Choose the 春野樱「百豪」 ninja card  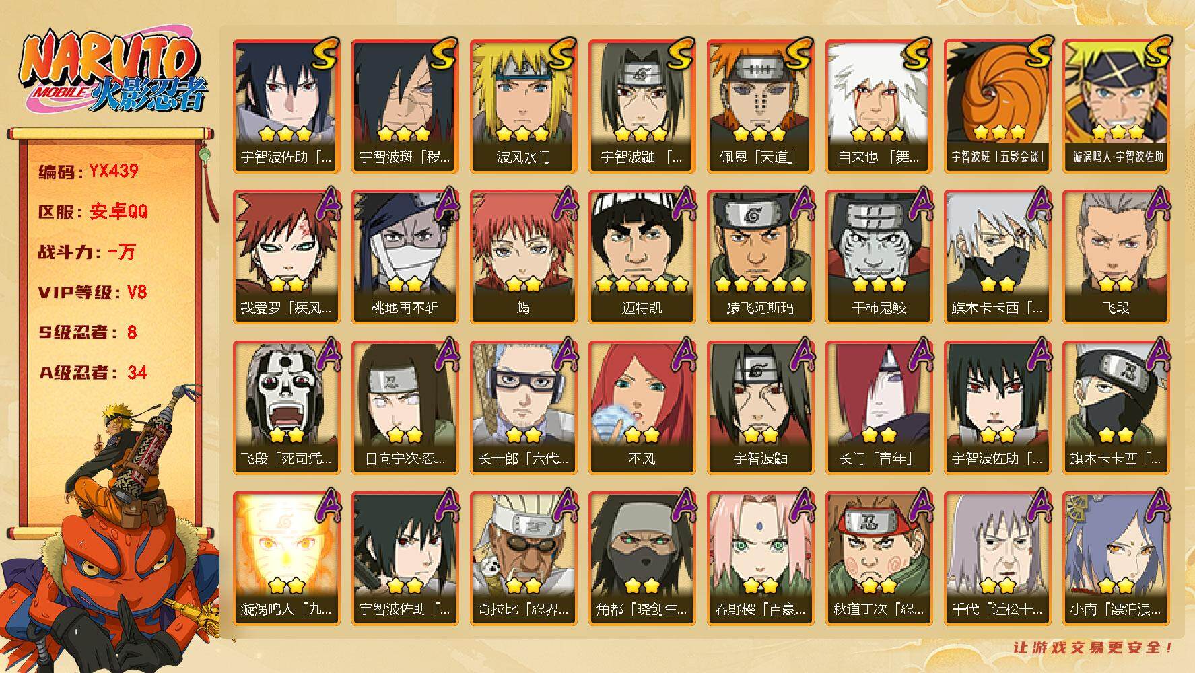coord(760,558)
